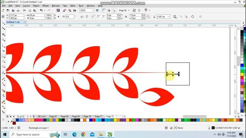This screenshot has height=138, width=246.
Task: Open the application launcher dropdown arrow
Action: tap(150, 10)
